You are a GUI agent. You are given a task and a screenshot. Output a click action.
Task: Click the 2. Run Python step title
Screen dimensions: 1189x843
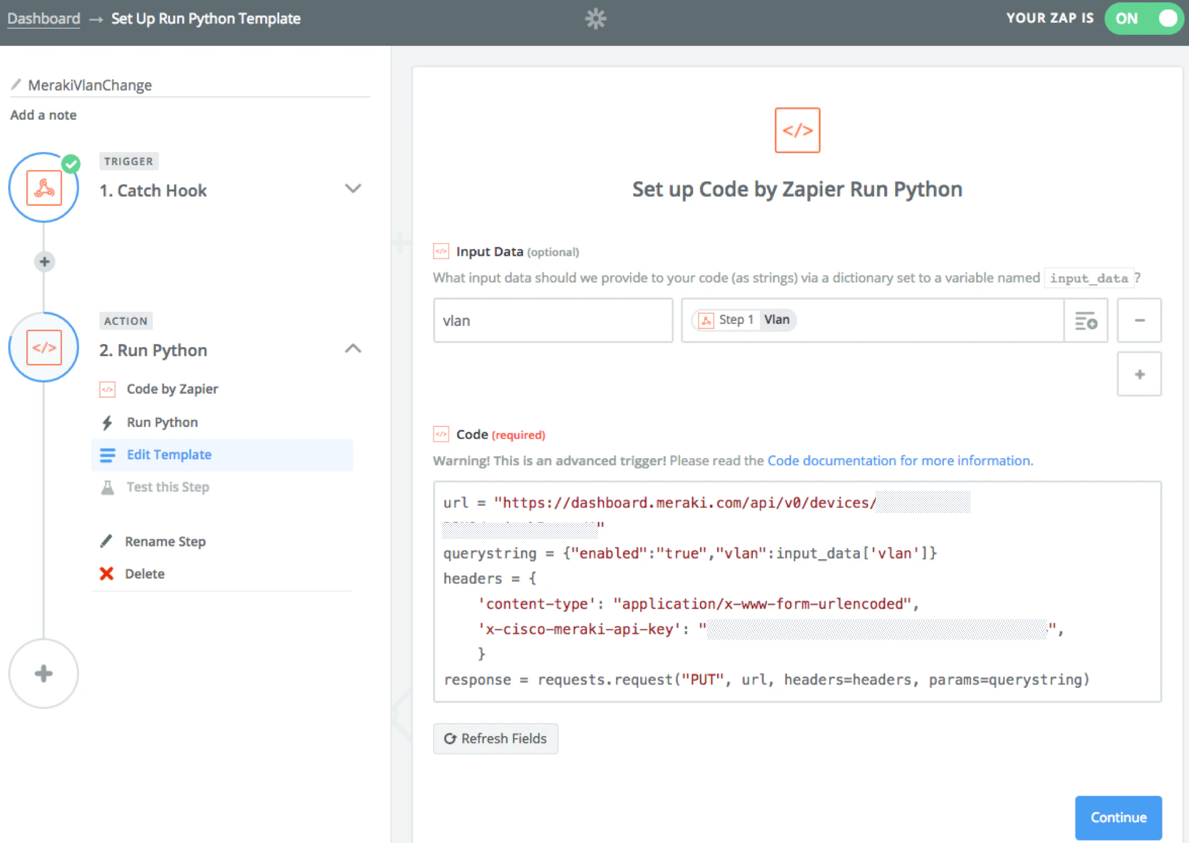click(153, 351)
